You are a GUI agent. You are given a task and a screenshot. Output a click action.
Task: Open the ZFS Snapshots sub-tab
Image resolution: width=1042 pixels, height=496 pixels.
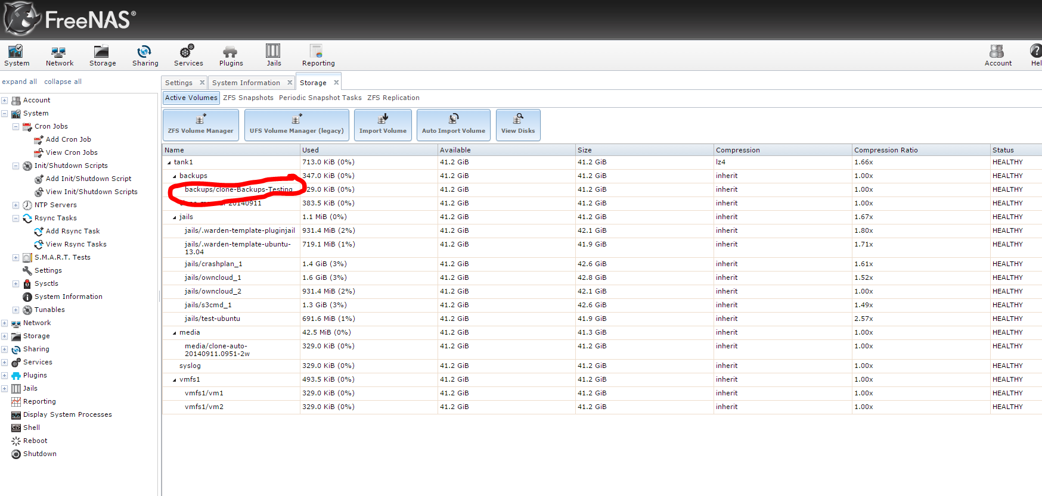(x=248, y=98)
